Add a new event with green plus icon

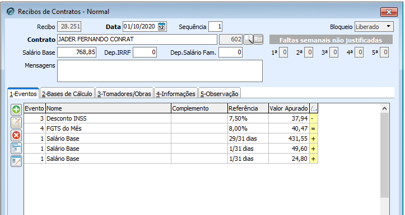click(16, 110)
